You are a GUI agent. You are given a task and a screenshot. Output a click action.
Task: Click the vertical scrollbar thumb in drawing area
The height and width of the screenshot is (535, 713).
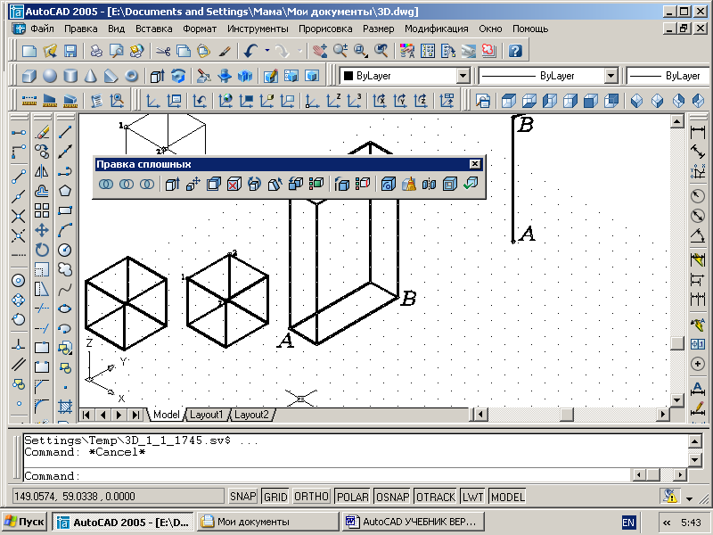[677, 343]
